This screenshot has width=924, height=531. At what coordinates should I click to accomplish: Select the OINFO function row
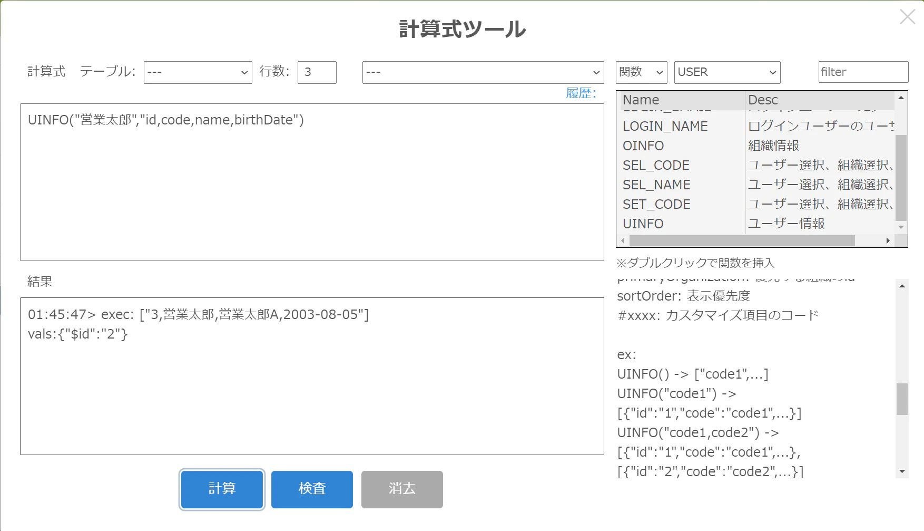click(758, 146)
